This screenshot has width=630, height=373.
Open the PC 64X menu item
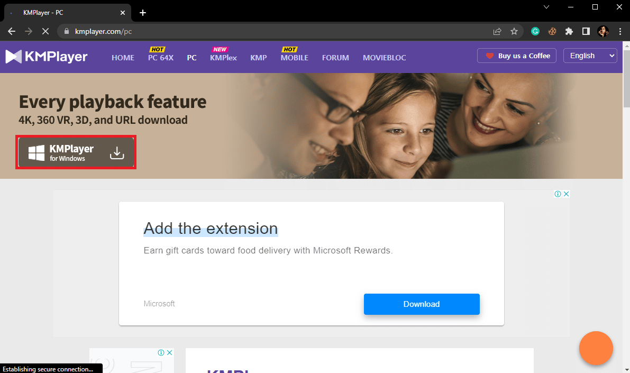161,58
